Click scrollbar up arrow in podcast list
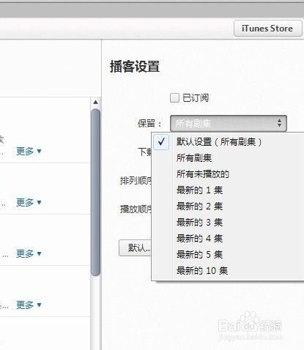Viewport: 304px width, 350px height. [x=95, y=102]
